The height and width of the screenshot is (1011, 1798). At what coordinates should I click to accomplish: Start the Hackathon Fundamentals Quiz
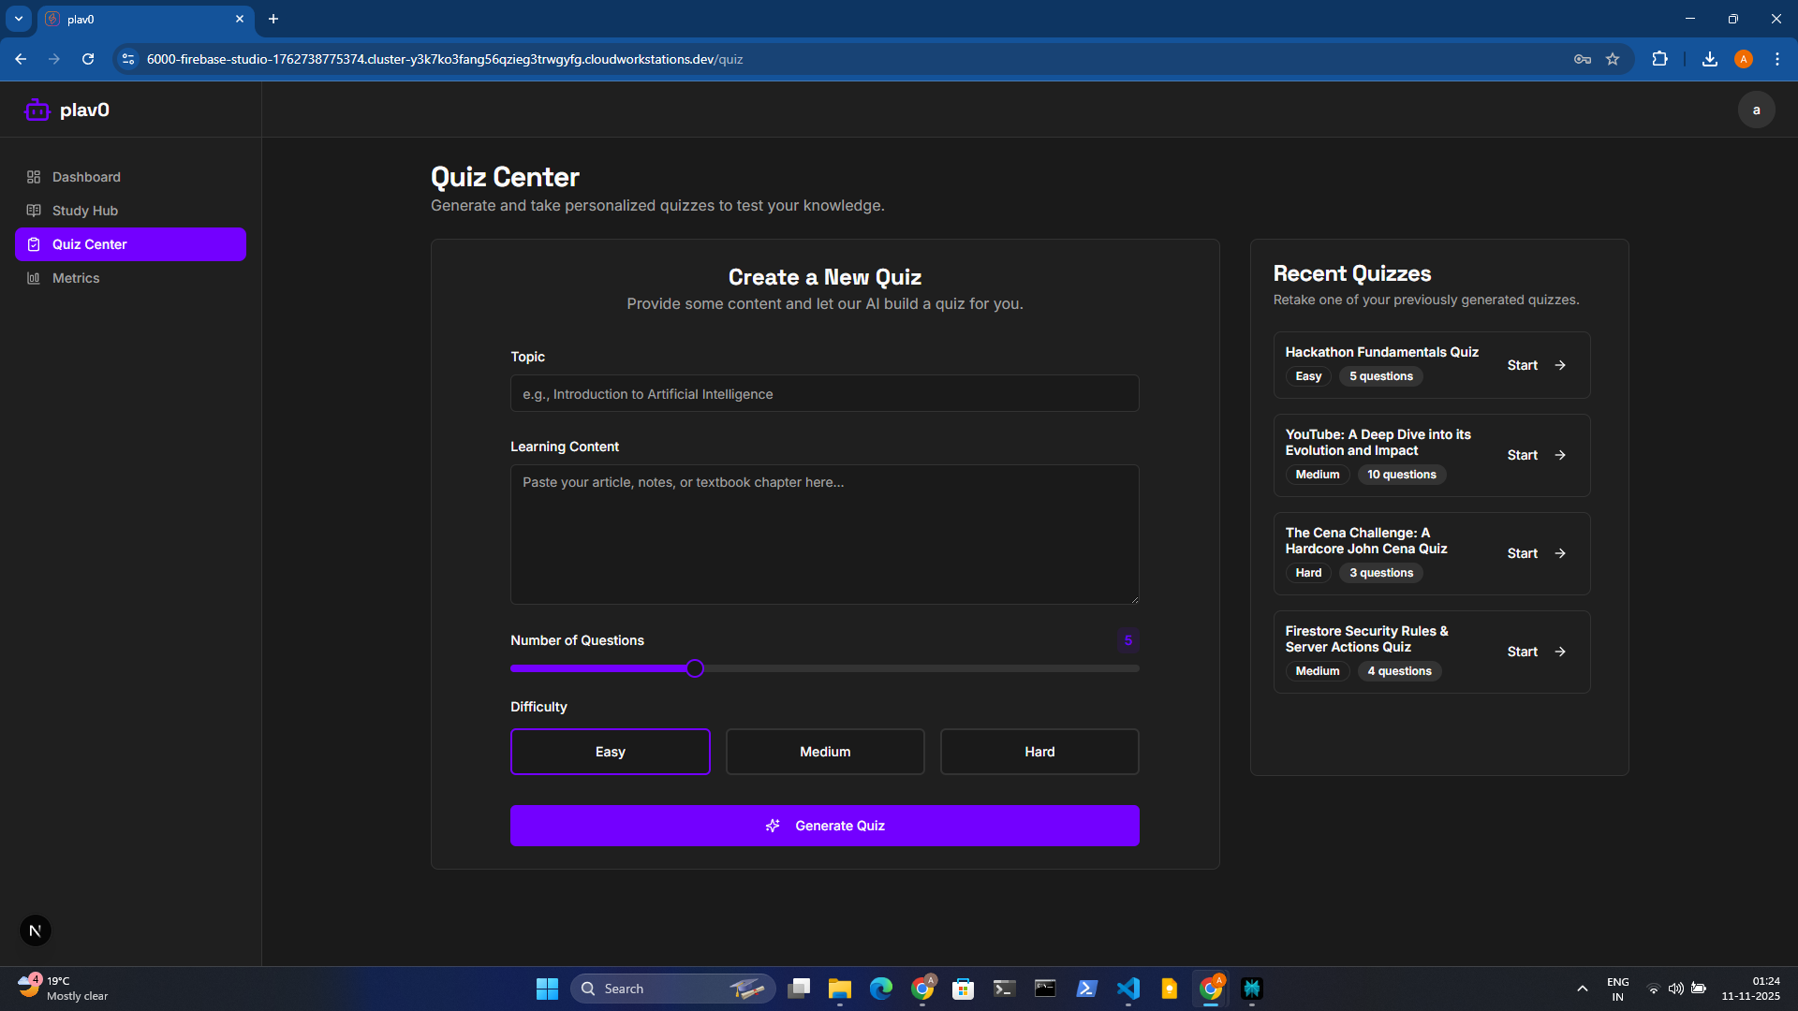coord(1536,365)
